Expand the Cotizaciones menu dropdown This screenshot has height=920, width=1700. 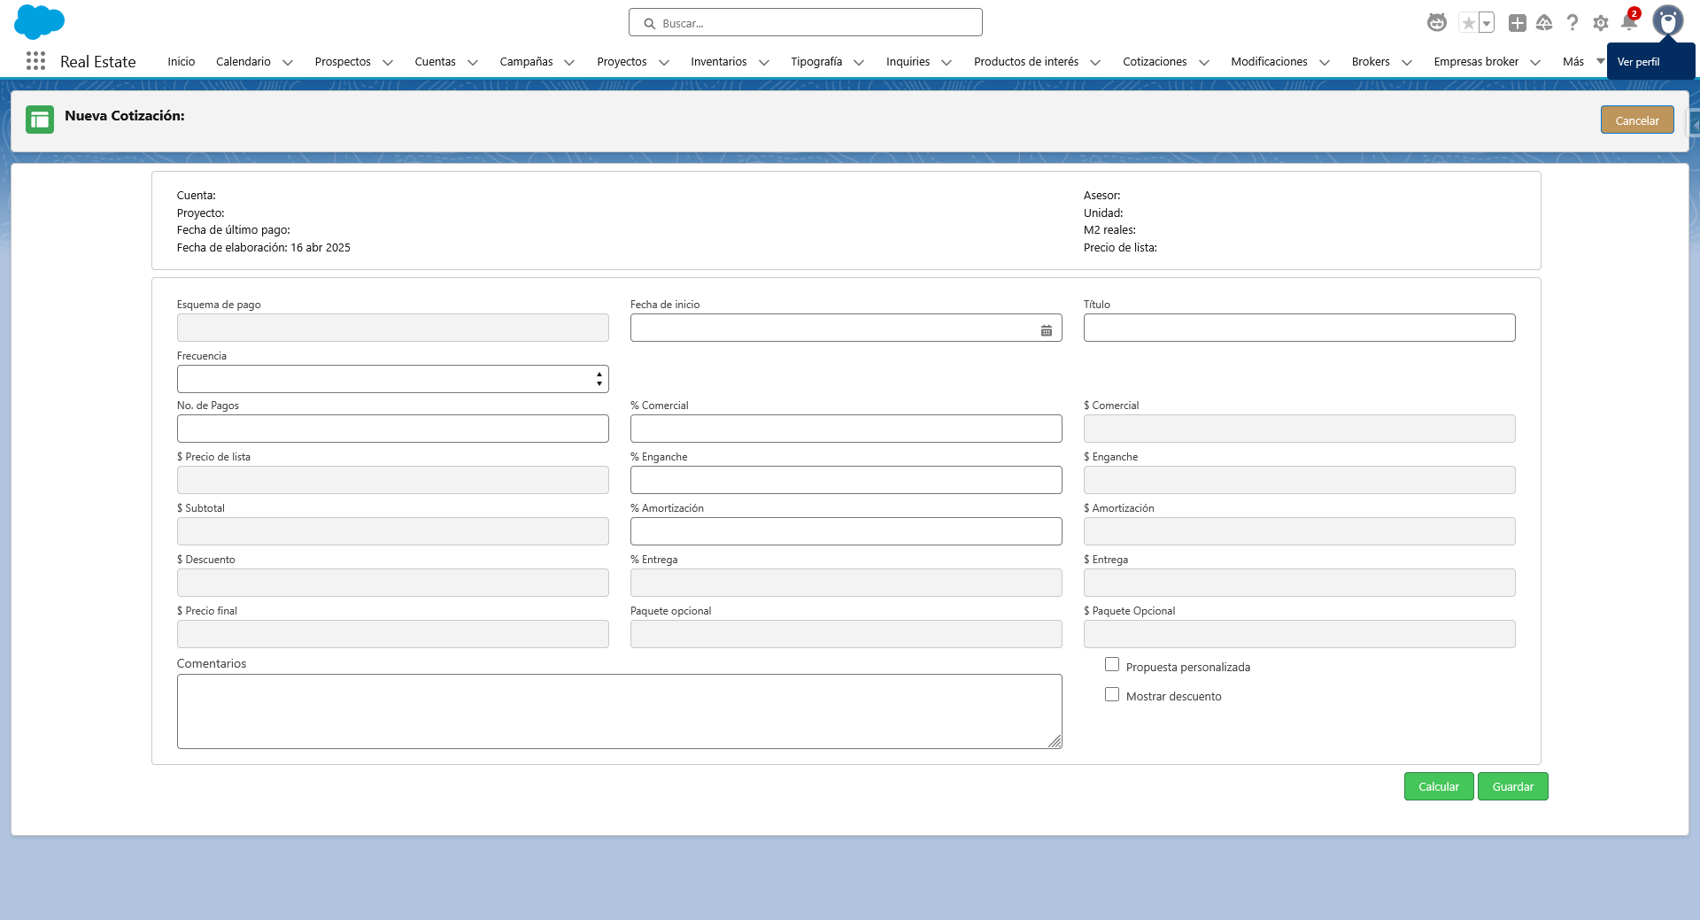1203,62
